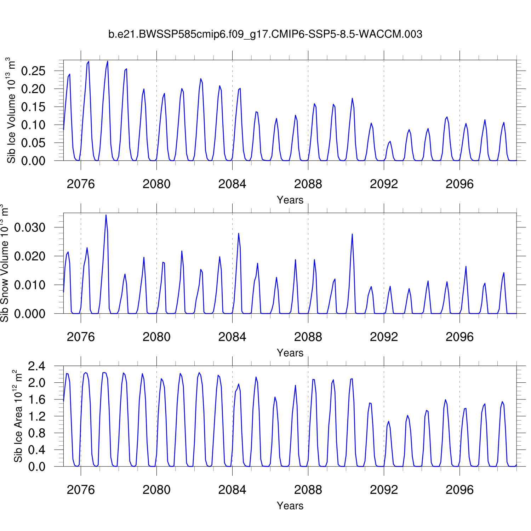Viewport: 531px width, 531px height.
Task: Select the Sib Ice Volume y-axis label
Action: click(11, 110)
